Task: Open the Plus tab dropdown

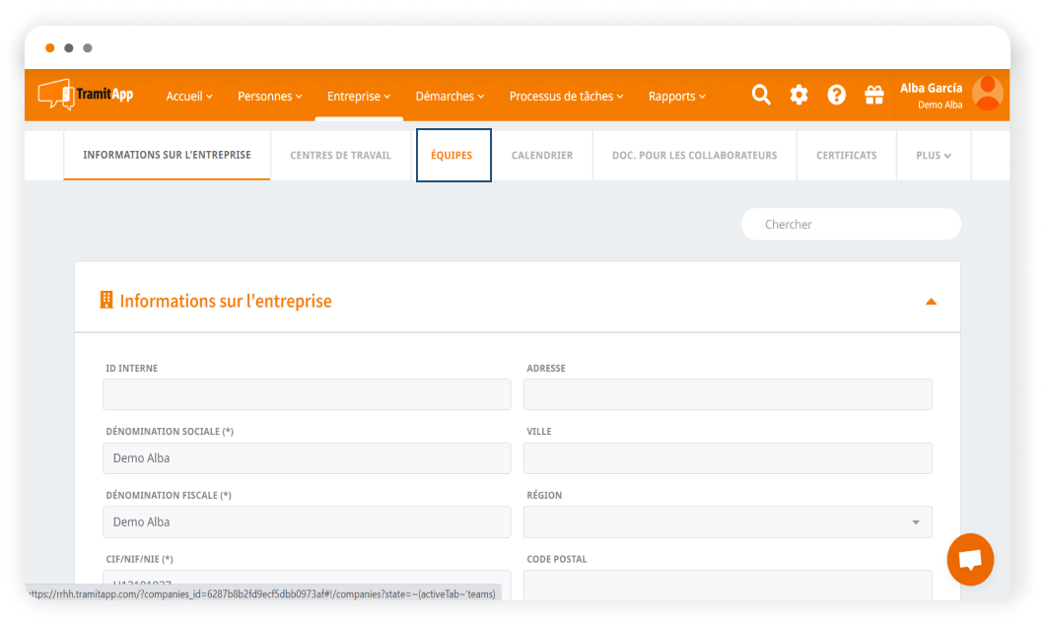Action: pos(933,156)
